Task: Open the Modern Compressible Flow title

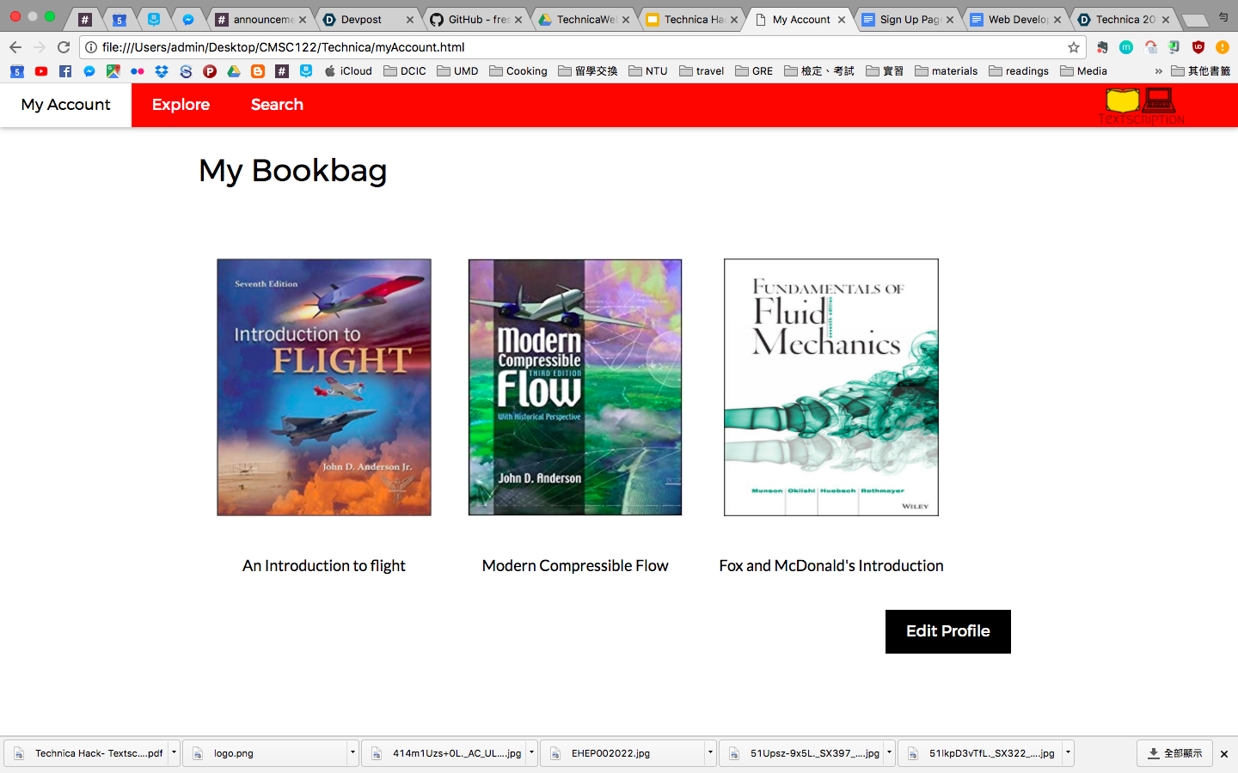Action: [x=575, y=566]
